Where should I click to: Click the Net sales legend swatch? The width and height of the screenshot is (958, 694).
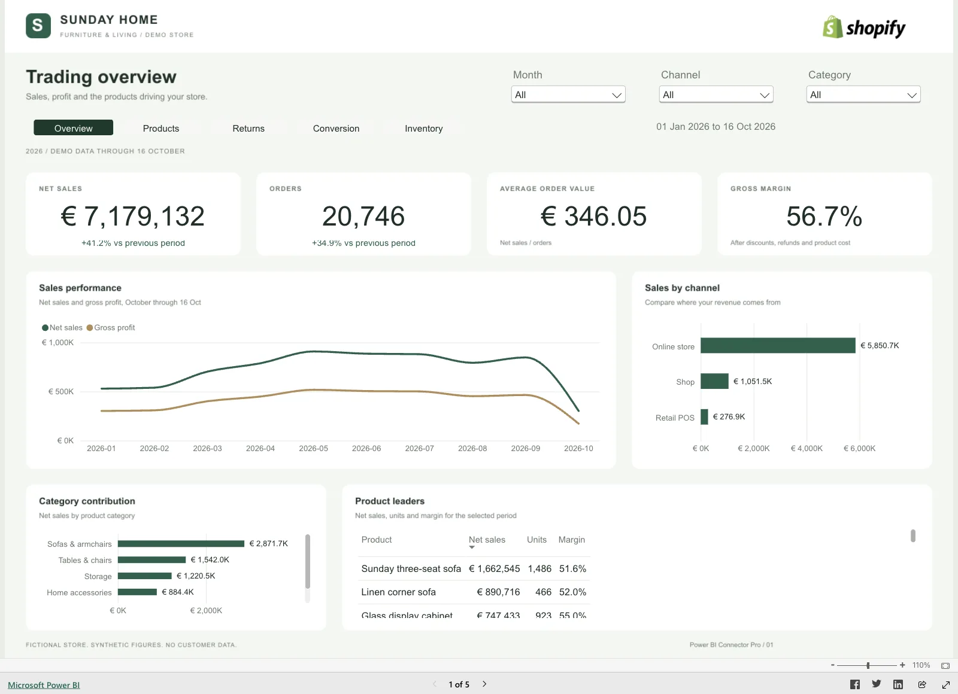pos(45,328)
